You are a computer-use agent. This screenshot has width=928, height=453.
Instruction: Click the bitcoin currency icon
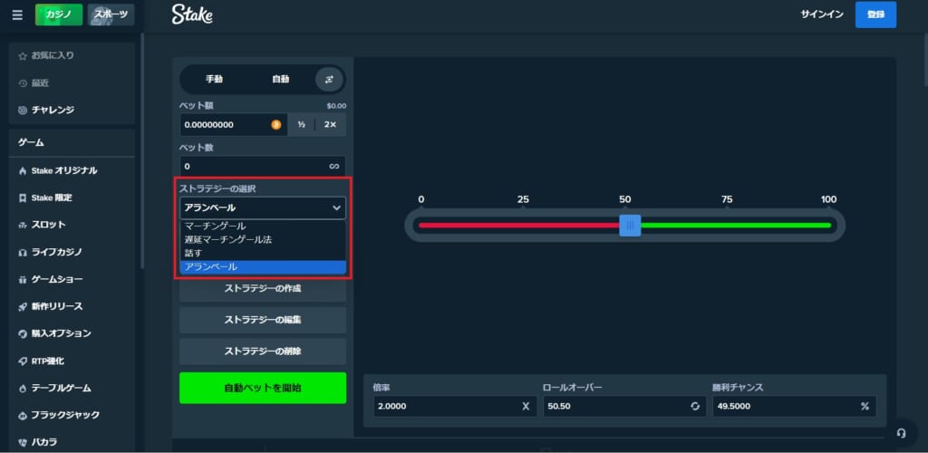275,125
